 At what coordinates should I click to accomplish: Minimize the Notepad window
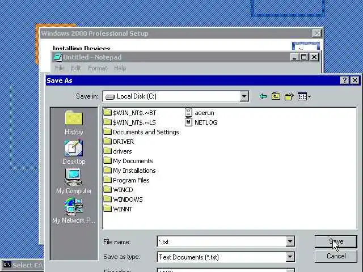coord(294,57)
